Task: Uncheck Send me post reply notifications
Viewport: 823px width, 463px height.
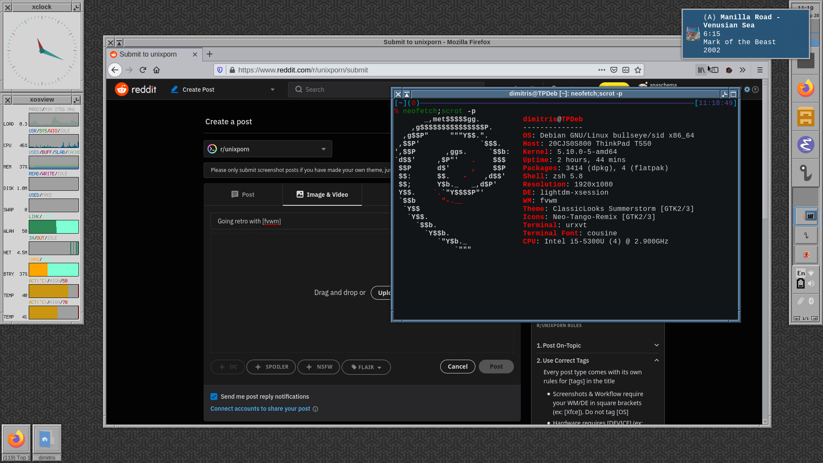Action: [x=214, y=397]
